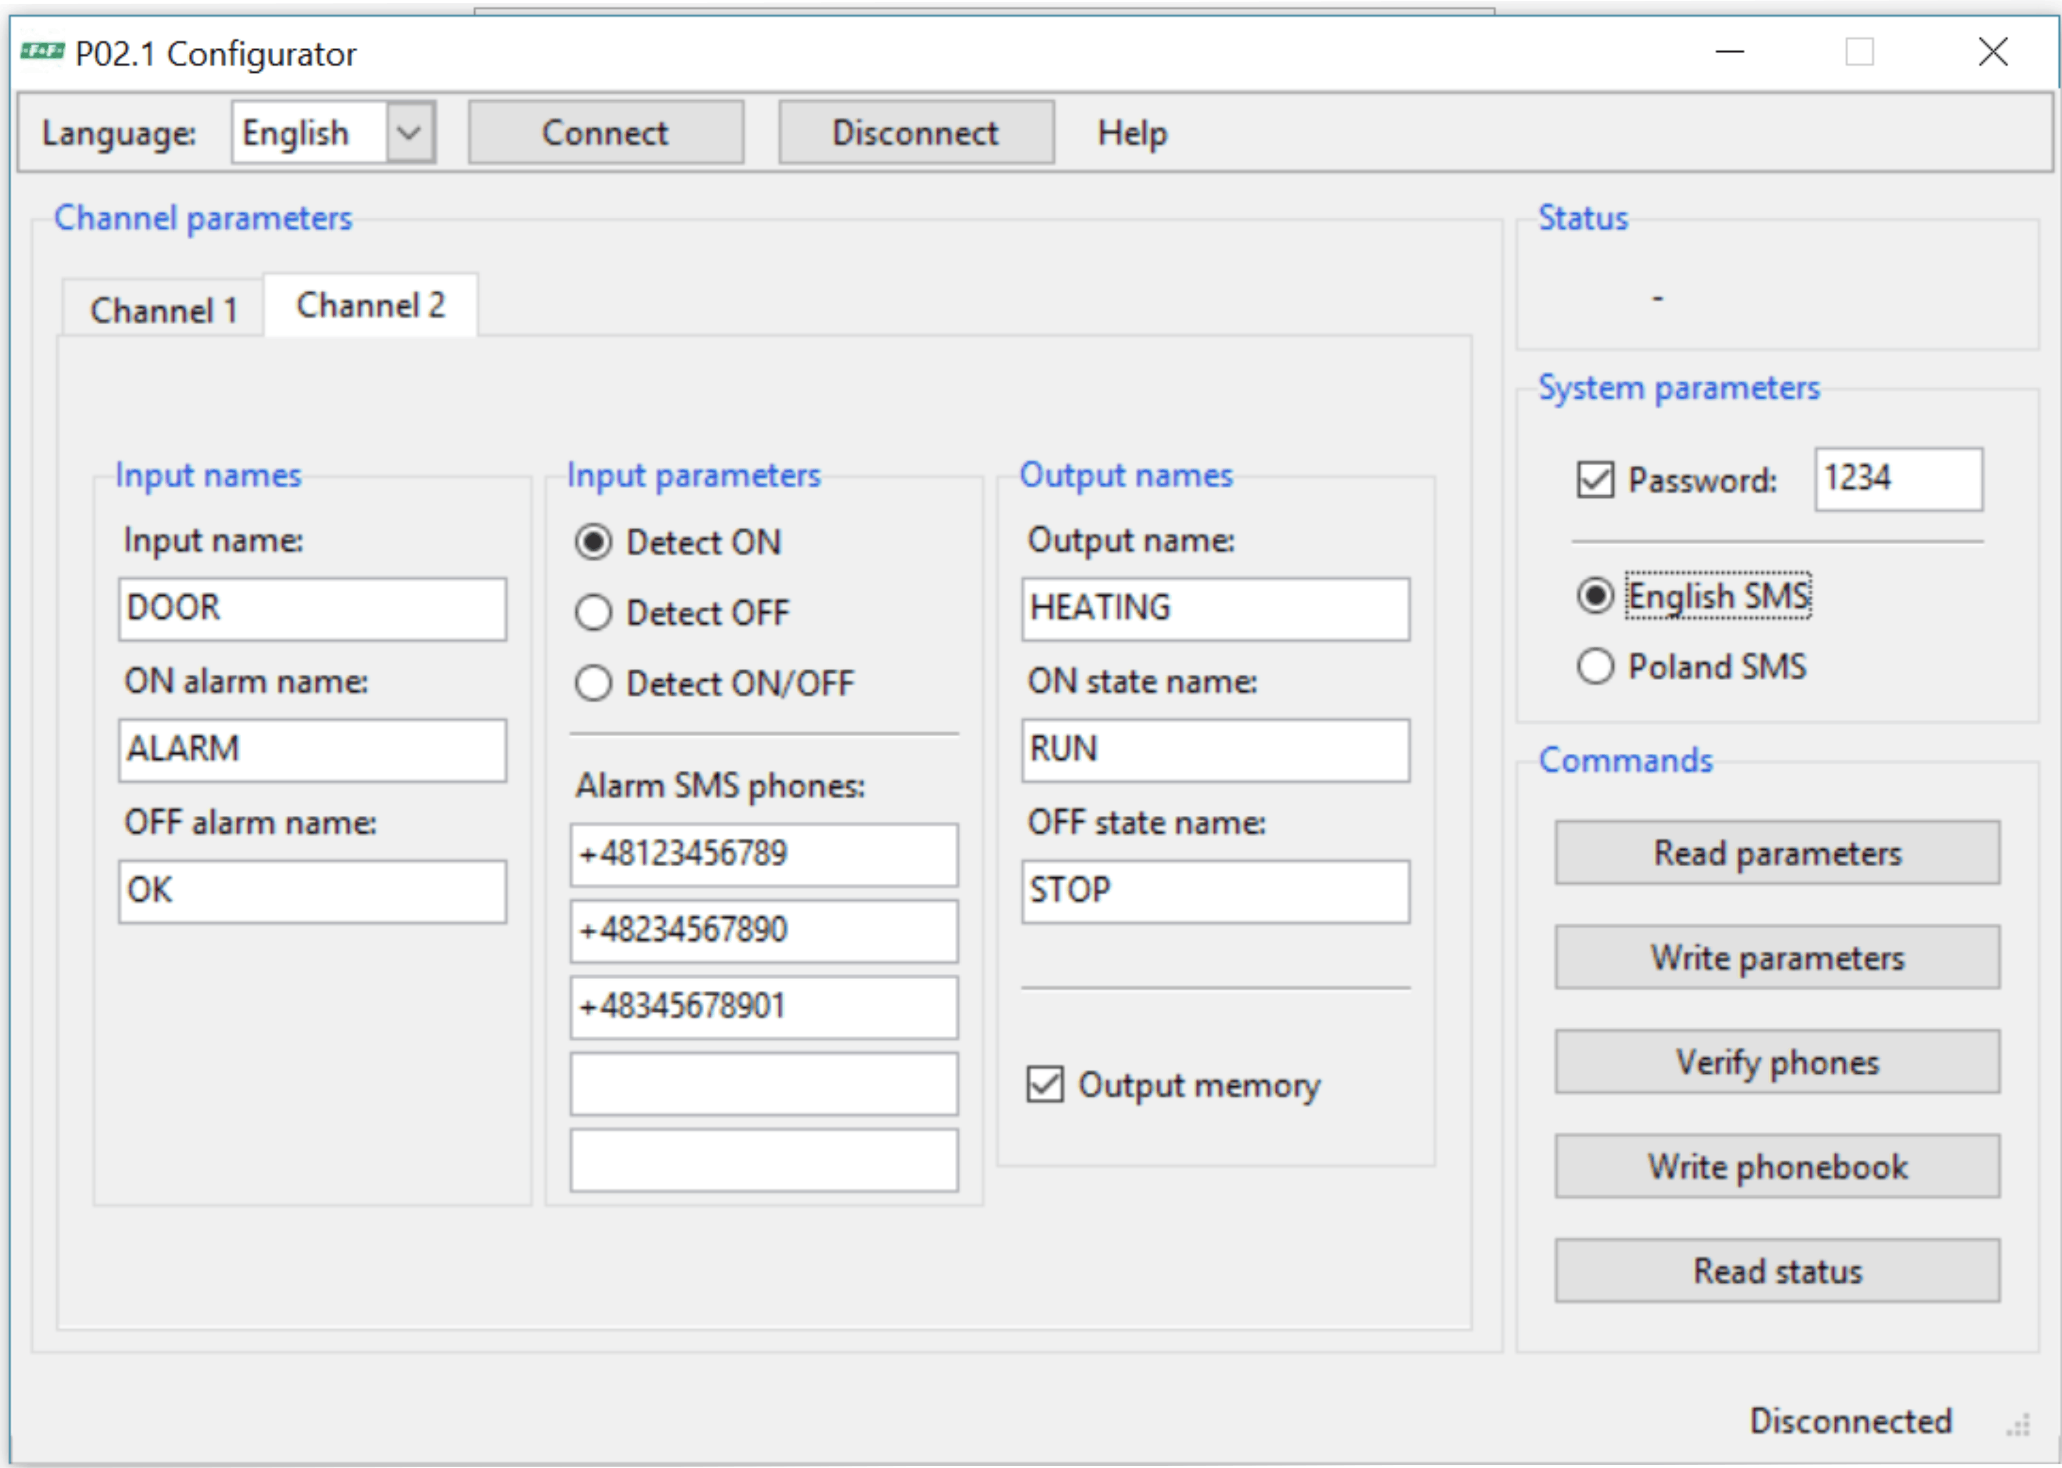Click the OFF alarm name field with OK
The image size is (2062, 1468).
point(313,891)
